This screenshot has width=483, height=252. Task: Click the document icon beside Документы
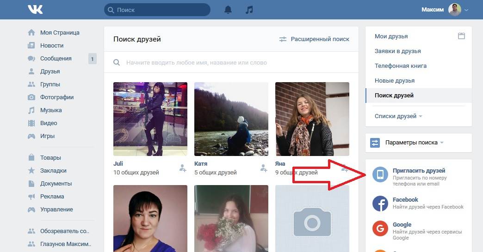pos(31,184)
